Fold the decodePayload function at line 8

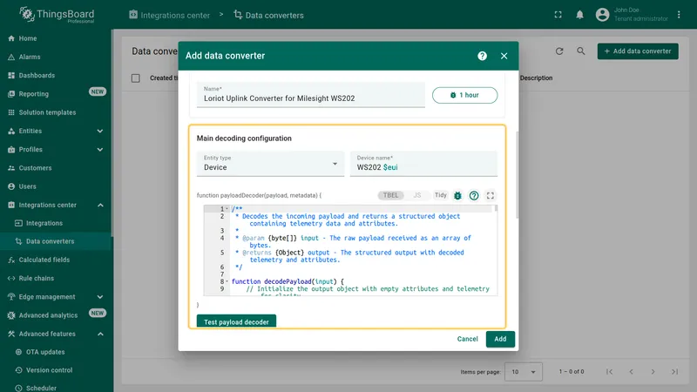227,281
